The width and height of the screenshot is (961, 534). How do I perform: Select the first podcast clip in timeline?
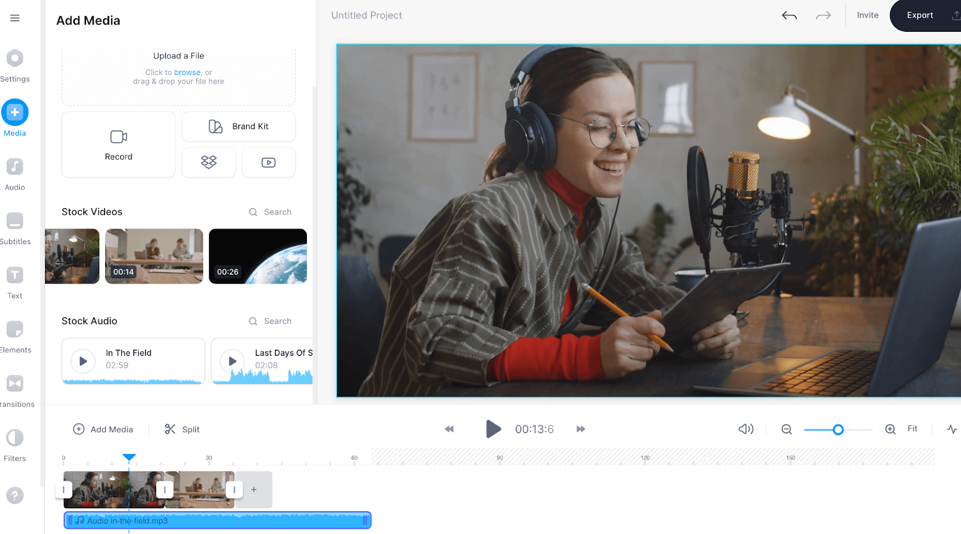114,490
